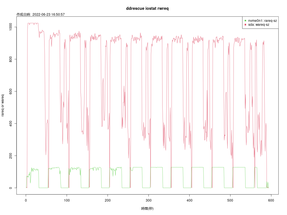This screenshot has height=215, width=287.
Task: Click the y-axis tick value 600
Action: [11, 92]
